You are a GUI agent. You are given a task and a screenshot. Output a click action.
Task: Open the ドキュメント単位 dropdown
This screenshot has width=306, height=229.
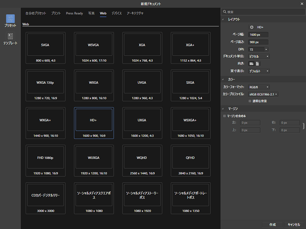pyautogui.click(x=259, y=57)
